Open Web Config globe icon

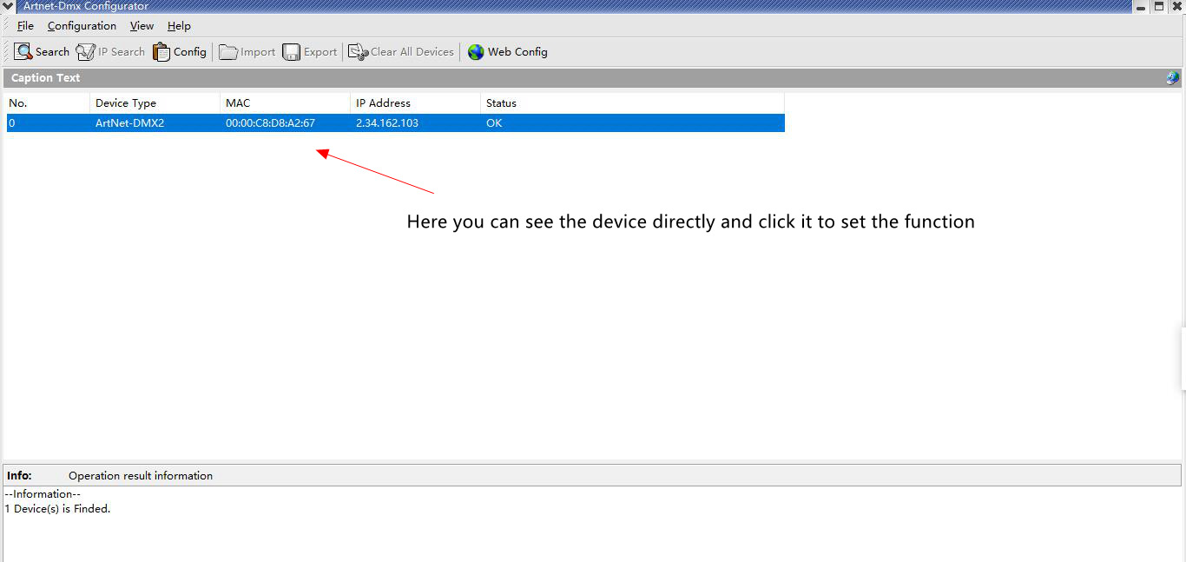coord(476,52)
